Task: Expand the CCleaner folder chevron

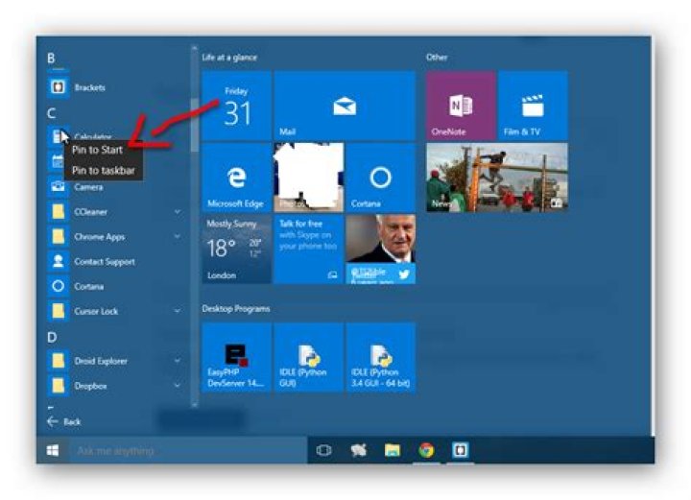Action: point(178,212)
